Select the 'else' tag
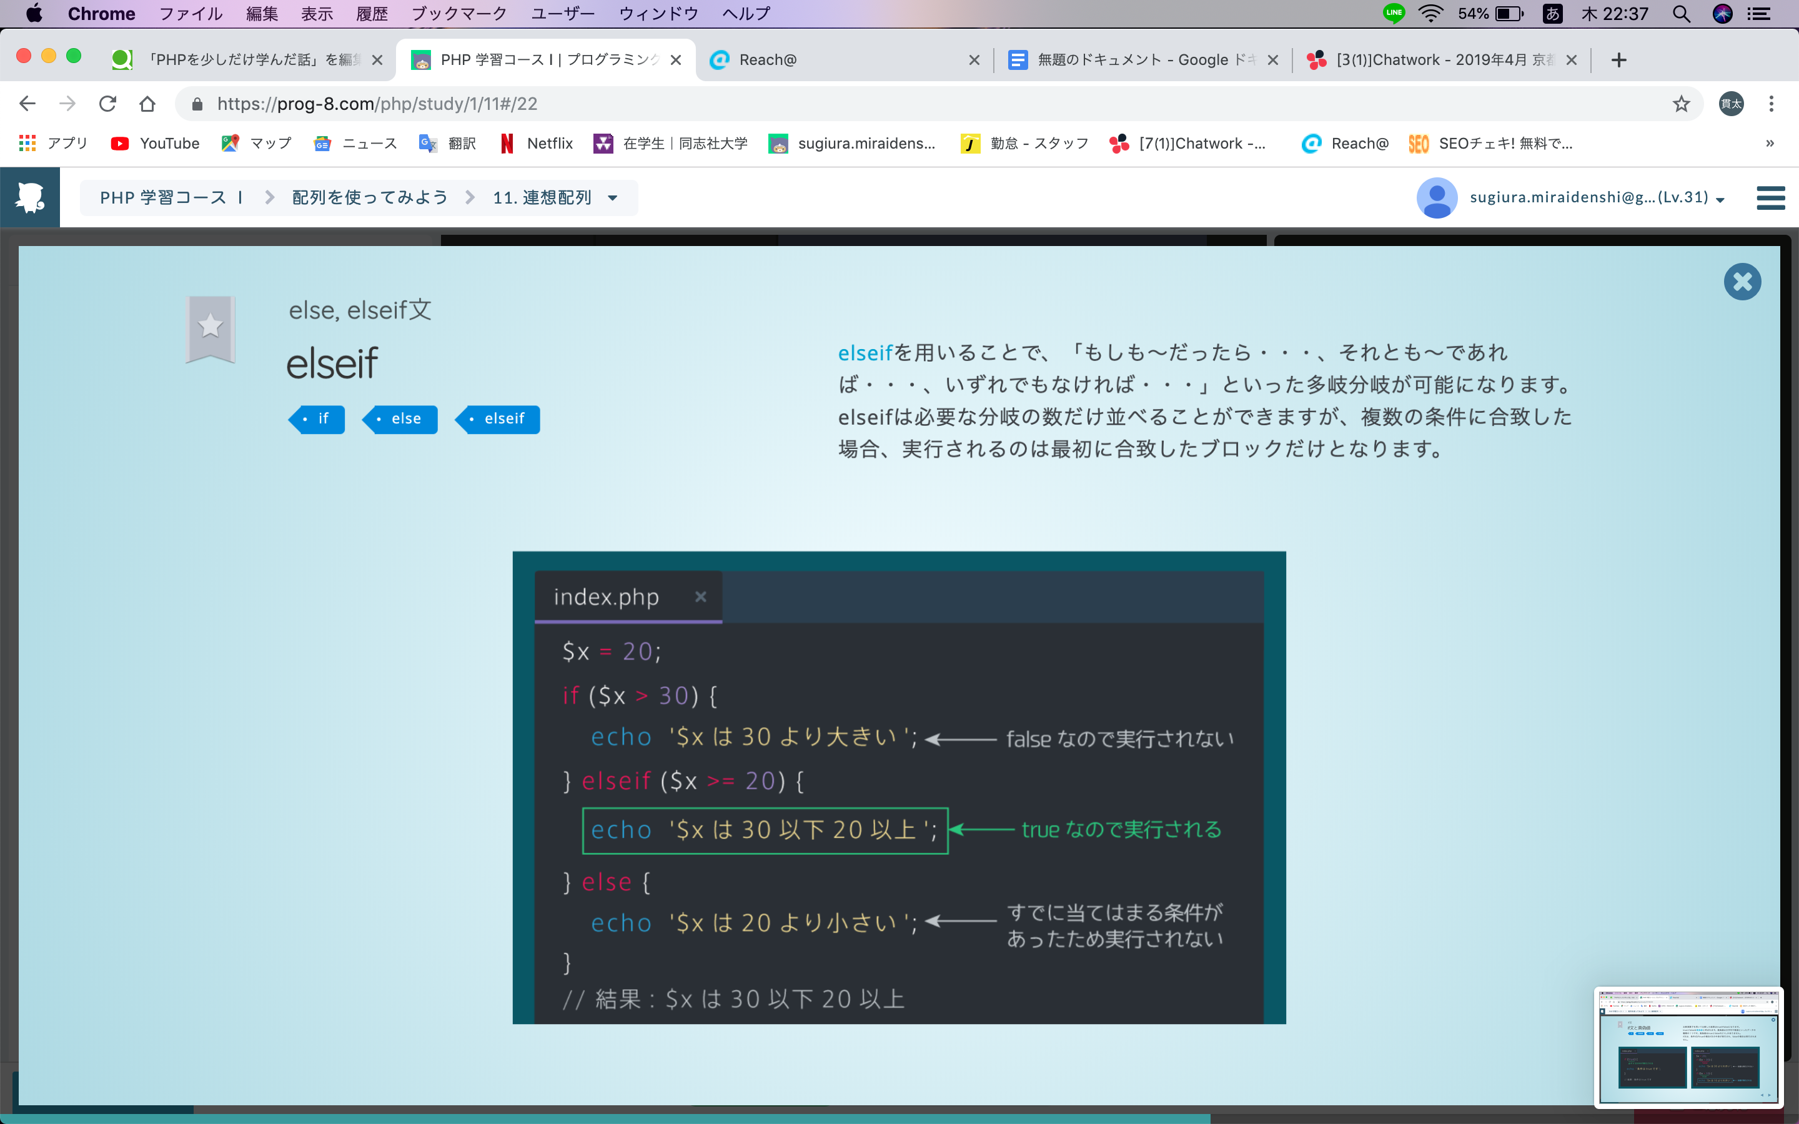 click(400, 419)
